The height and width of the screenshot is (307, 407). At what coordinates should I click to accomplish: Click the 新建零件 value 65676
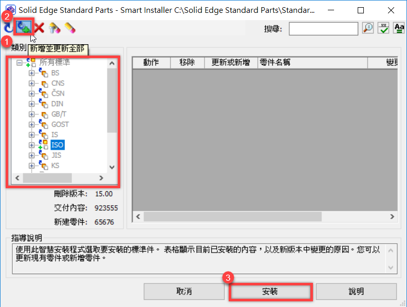pos(104,222)
